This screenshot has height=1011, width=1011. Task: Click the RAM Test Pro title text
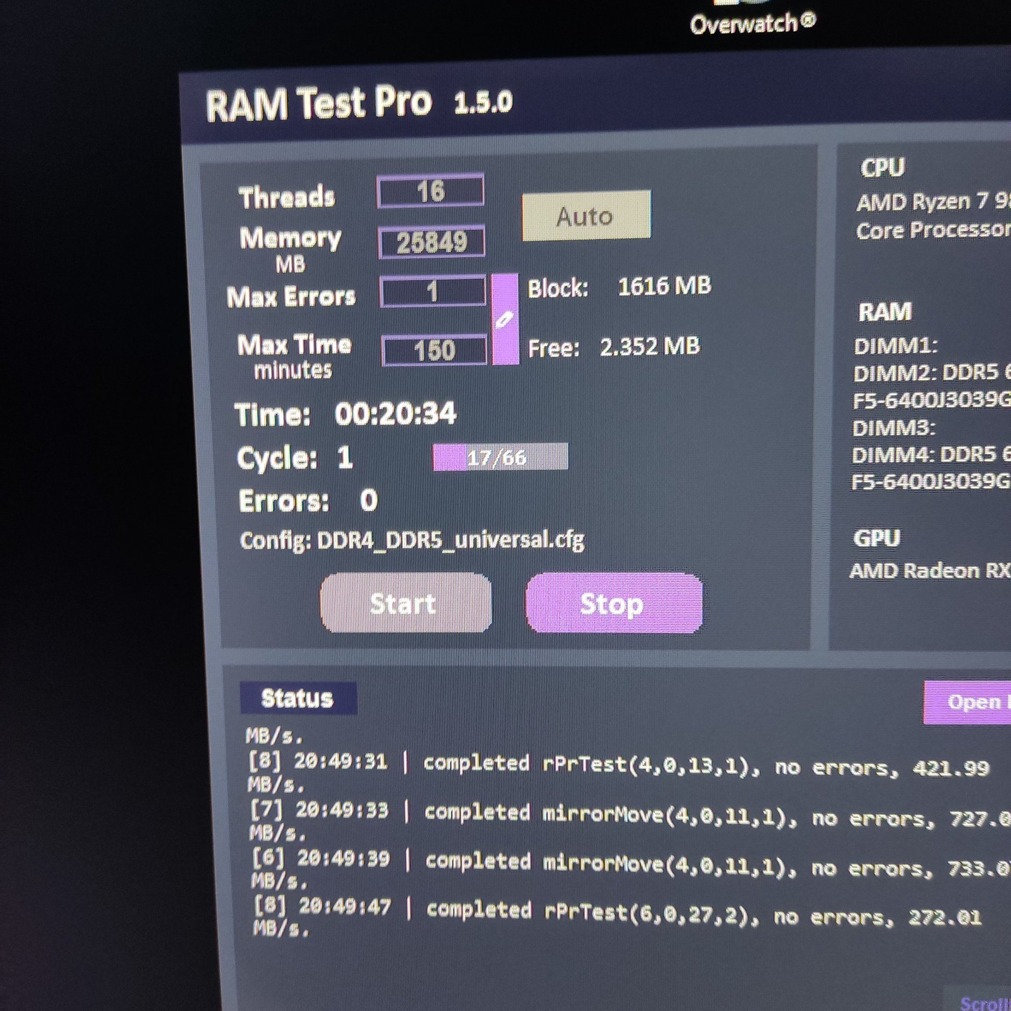[x=319, y=103]
